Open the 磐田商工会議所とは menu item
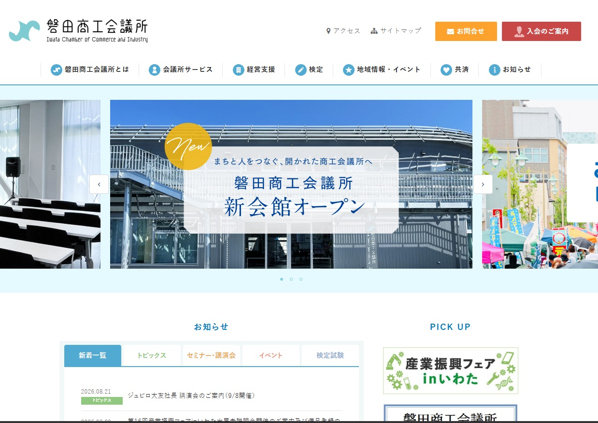 point(90,70)
